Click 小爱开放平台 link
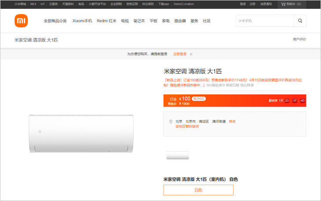 click(x=97, y=4)
